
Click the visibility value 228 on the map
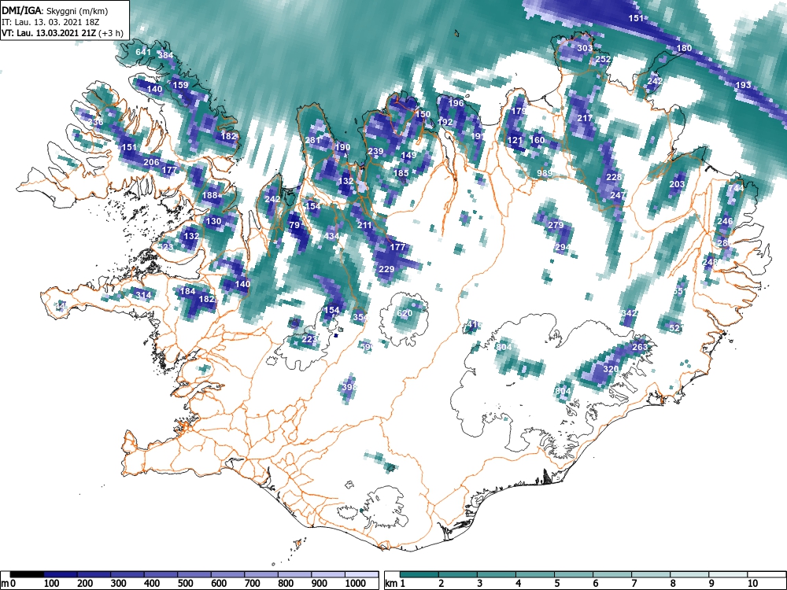tap(614, 176)
